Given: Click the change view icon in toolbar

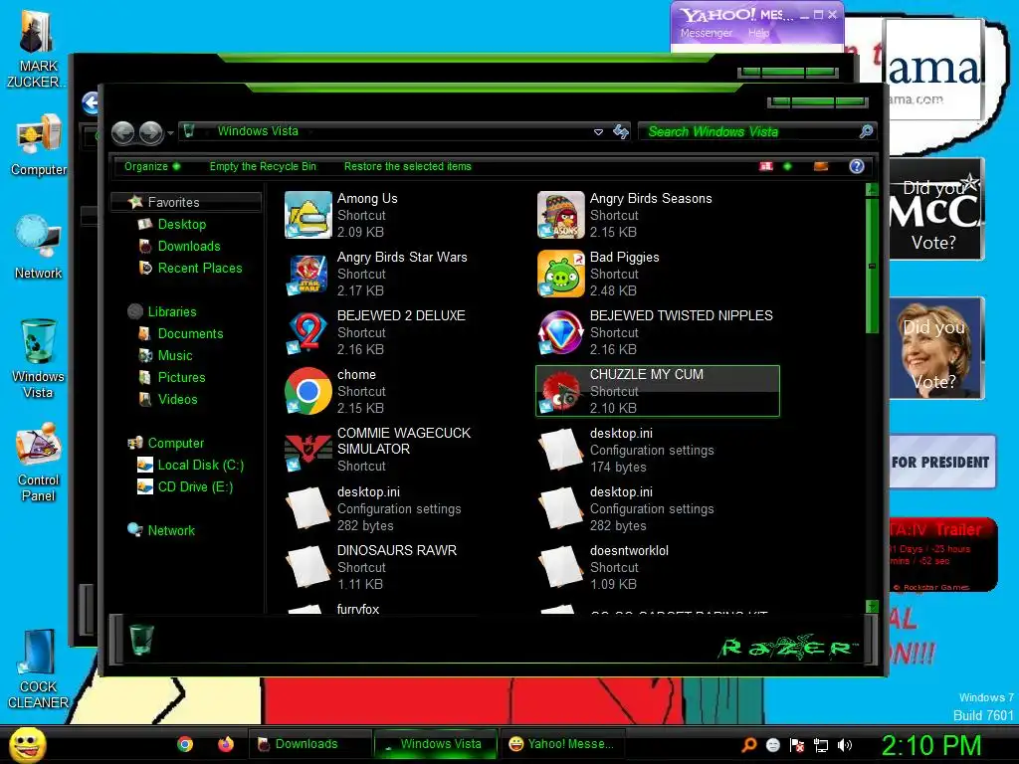Looking at the screenshot, I should click(766, 166).
